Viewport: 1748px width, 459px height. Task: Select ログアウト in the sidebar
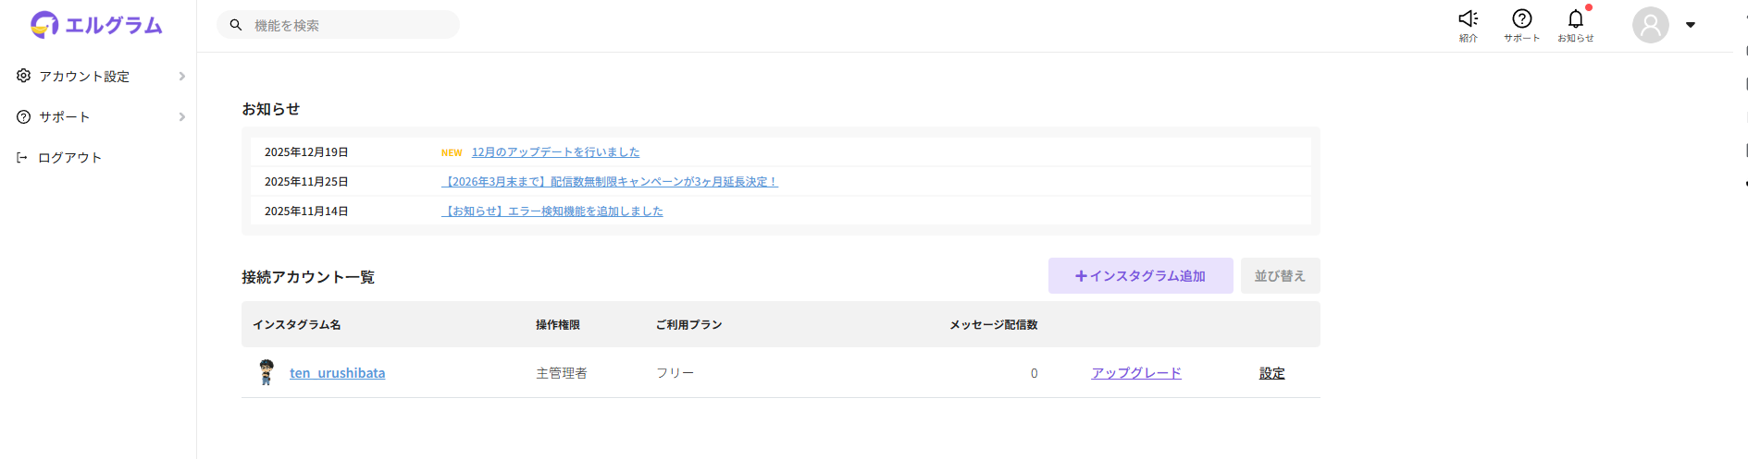(x=69, y=158)
